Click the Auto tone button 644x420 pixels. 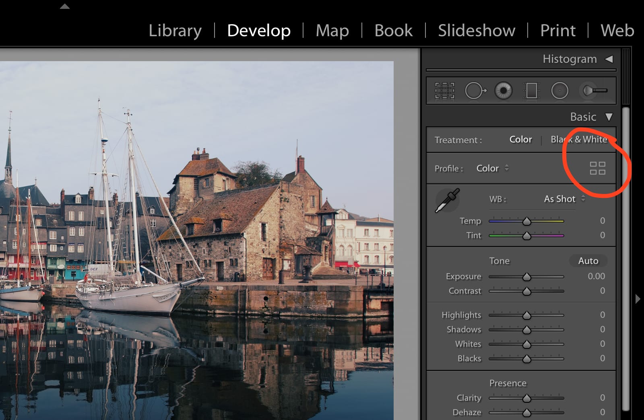click(588, 261)
